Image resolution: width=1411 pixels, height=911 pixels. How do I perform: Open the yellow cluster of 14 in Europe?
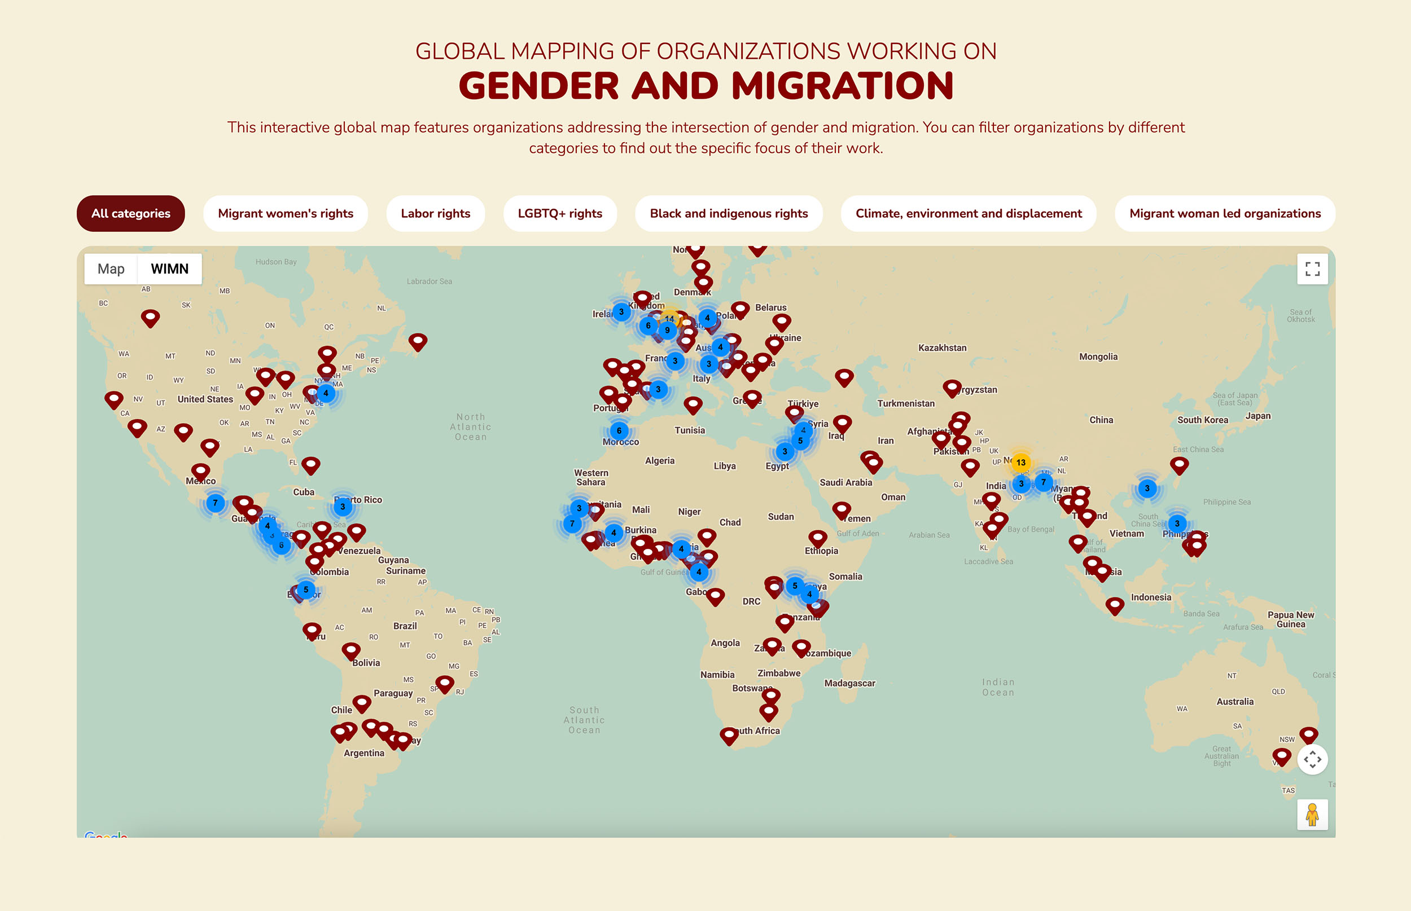pyautogui.click(x=669, y=319)
